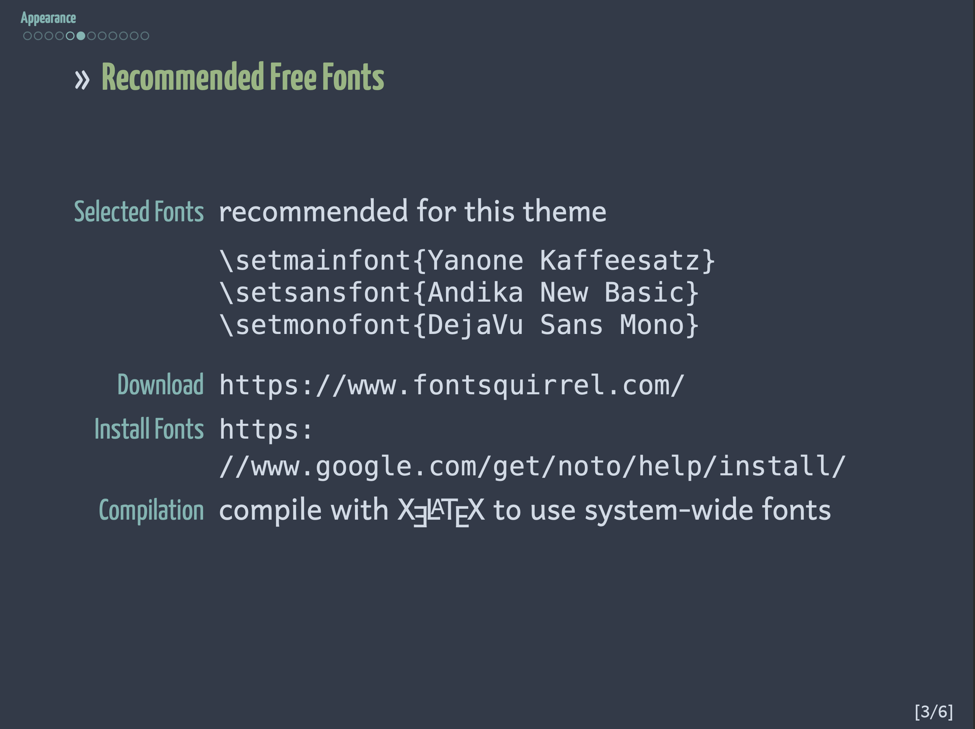The height and width of the screenshot is (729, 975).
Task: Go to the fifth navigation dot
Action: [x=70, y=36]
